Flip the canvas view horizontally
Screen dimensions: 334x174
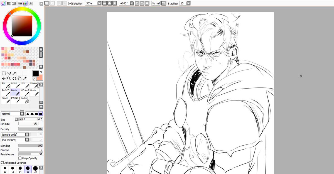tap(164, 3)
